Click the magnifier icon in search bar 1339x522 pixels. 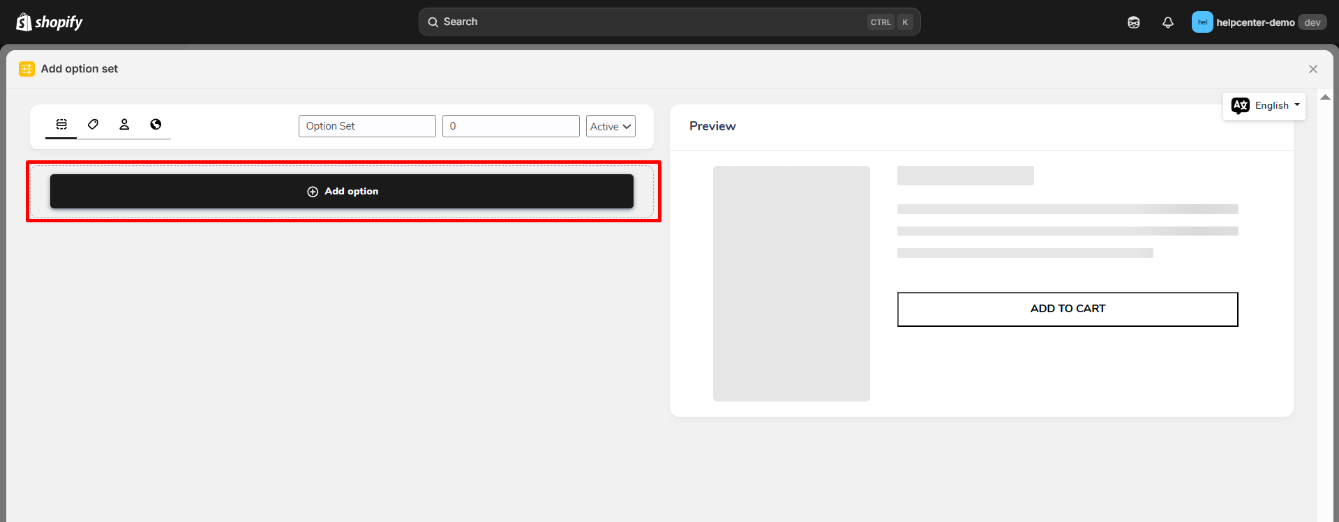[x=433, y=22]
